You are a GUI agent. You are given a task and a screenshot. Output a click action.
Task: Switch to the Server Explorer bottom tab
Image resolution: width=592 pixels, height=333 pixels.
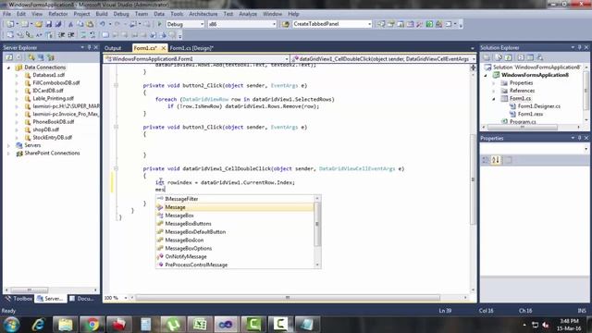click(x=50, y=298)
